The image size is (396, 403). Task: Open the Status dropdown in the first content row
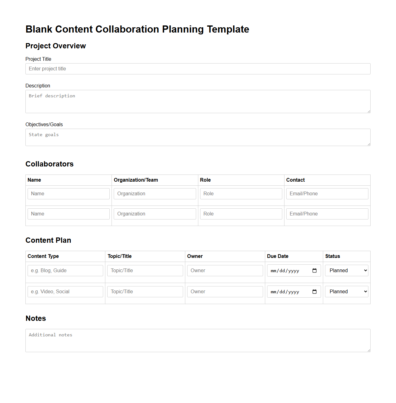point(346,270)
